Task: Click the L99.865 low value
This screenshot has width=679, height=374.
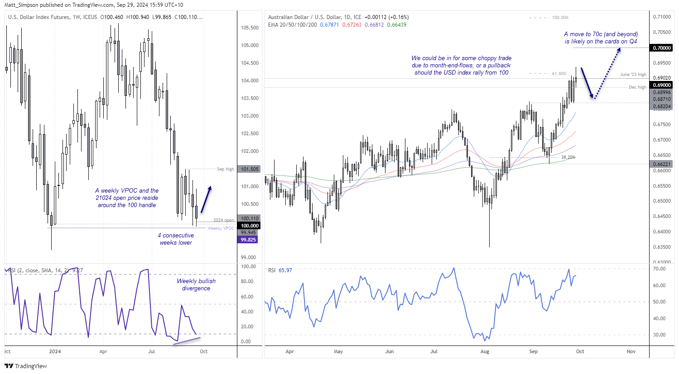Action: [x=162, y=17]
